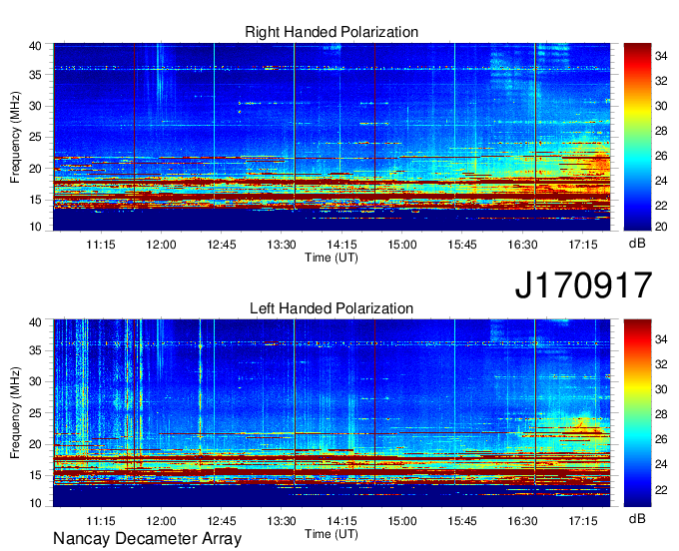Image resolution: width=679 pixels, height=551 pixels.
Task: Click the 26 dB label on the bottom colorbar
Action: 661,440
